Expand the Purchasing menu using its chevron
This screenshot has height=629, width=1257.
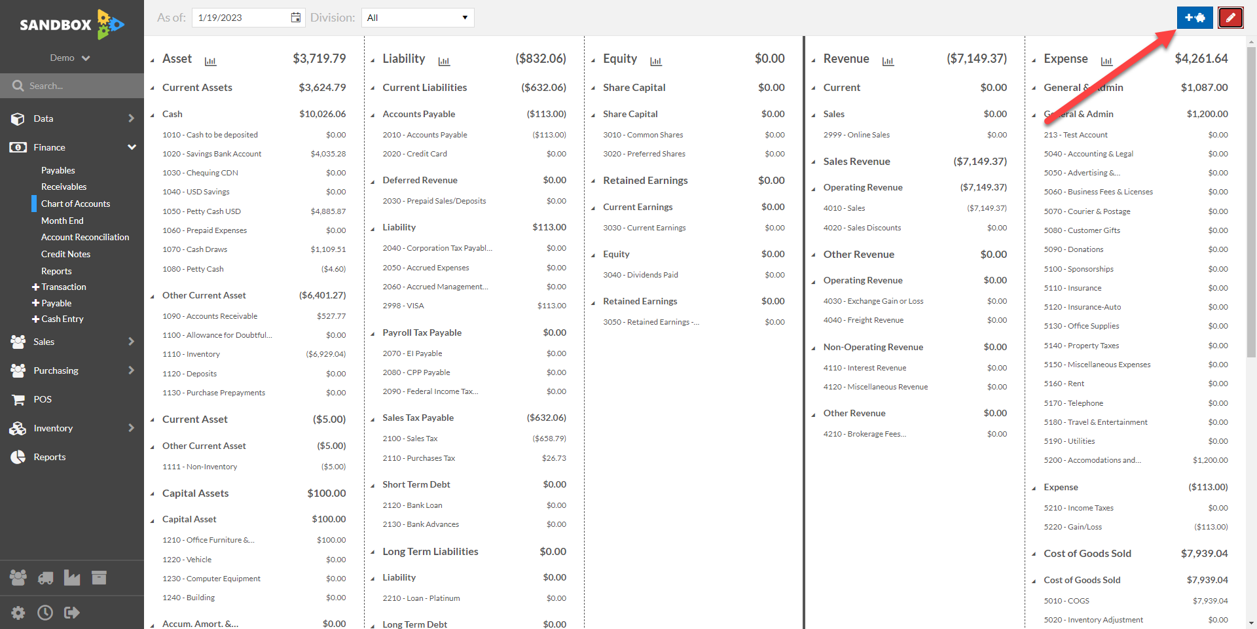coord(132,370)
